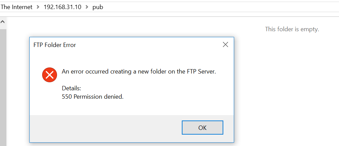Click the 'This folder is empty.' text
Viewport: 339px width, 146px height.
[x=292, y=29]
